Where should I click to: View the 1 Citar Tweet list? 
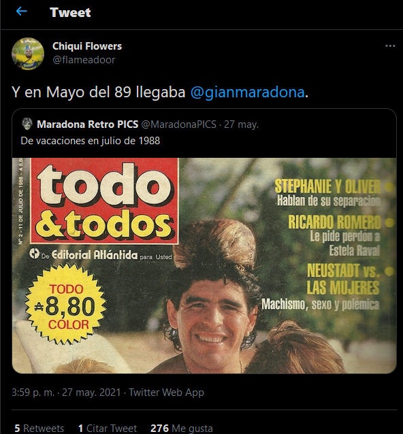pyautogui.click(x=108, y=428)
